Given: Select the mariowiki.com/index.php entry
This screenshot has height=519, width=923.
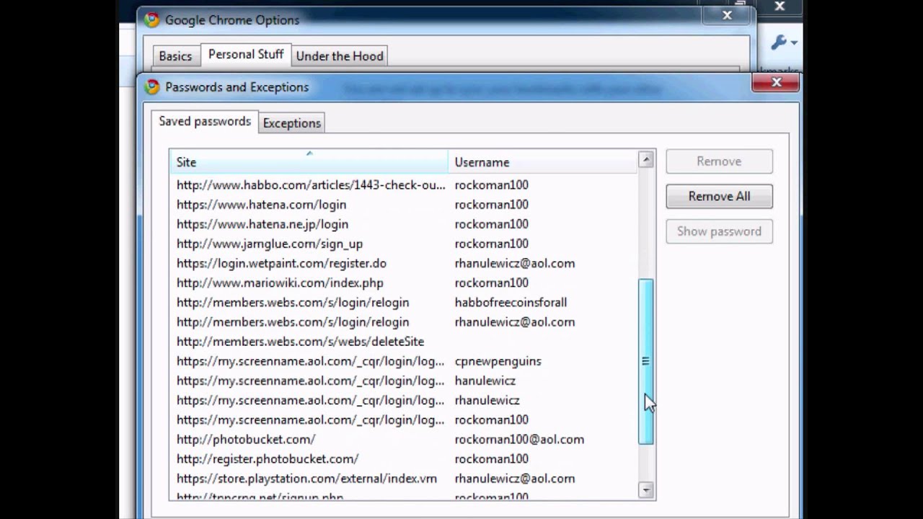Looking at the screenshot, I should click(x=404, y=283).
